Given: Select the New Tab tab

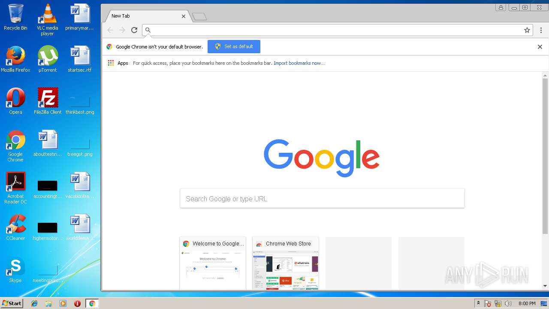Looking at the screenshot, I should click(x=147, y=16).
